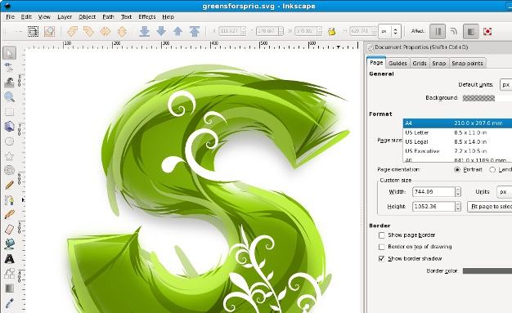Switch to the Grids tab
Image resolution: width=512 pixels, height=313 pixels.
(x=420, y=63)
